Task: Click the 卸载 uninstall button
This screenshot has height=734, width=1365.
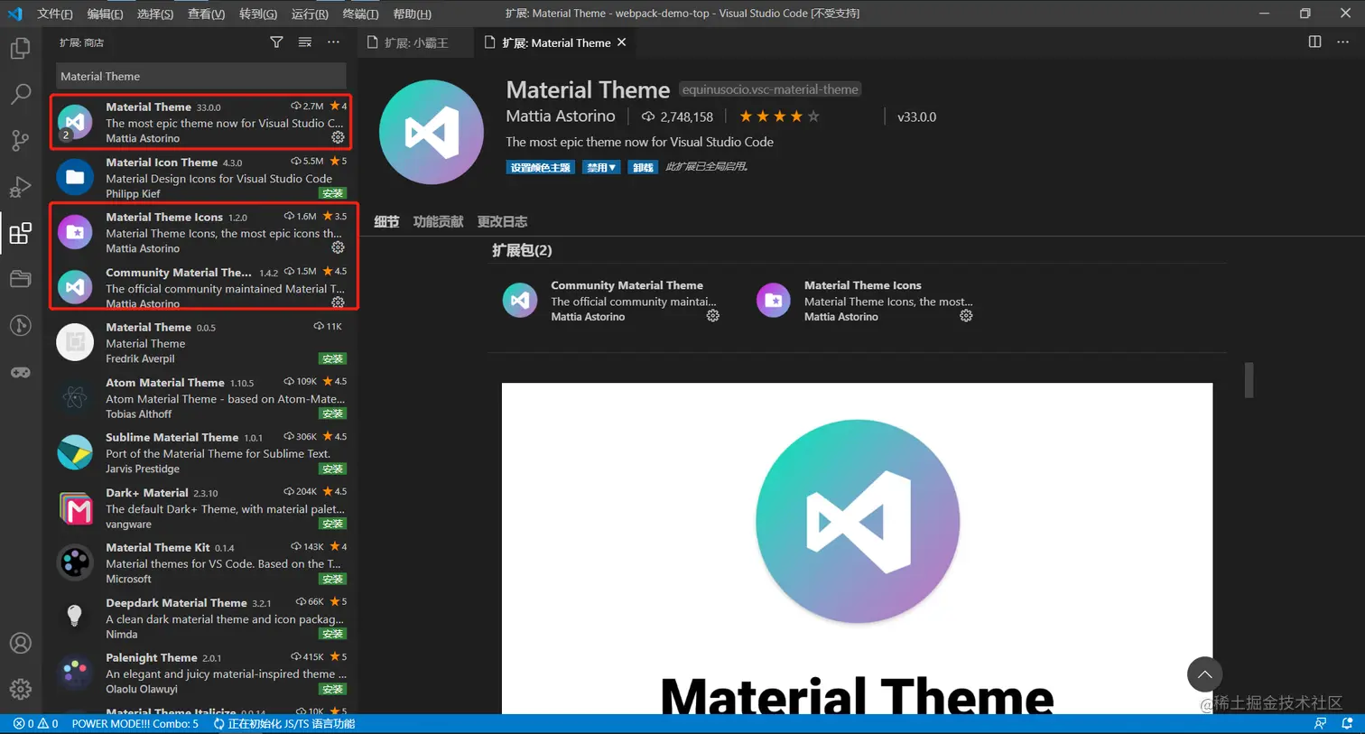Action: point(643,167)
